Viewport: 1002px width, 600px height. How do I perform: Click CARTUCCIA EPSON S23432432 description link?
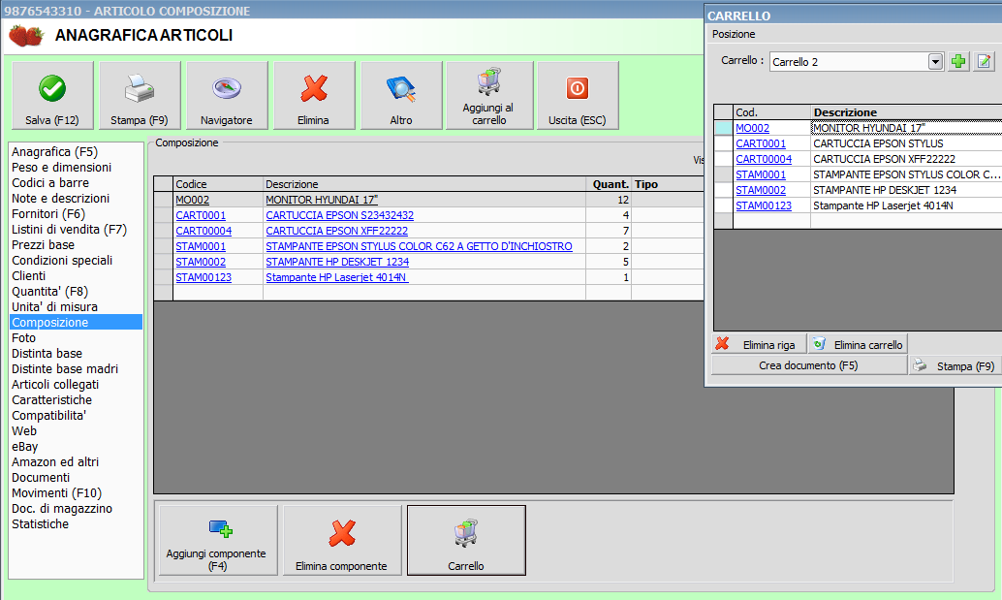coord(340,215)
